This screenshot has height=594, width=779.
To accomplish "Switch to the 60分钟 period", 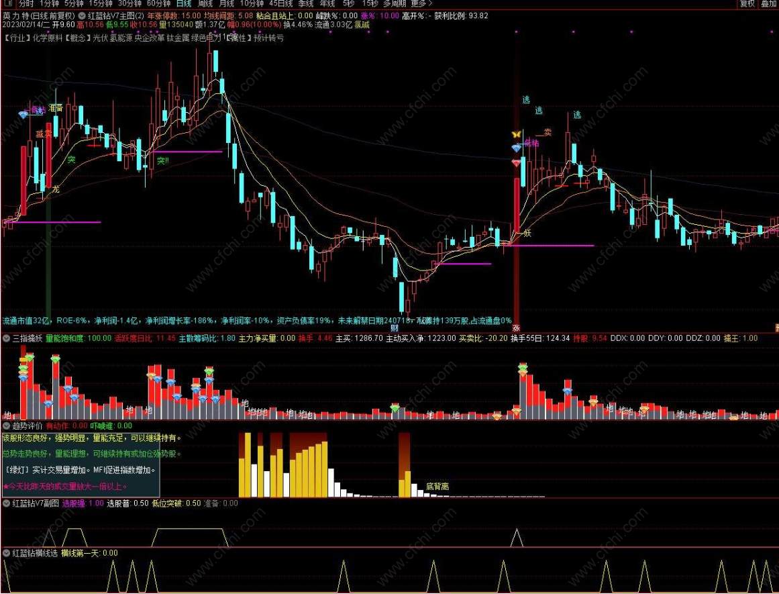I will pos(158,3).
